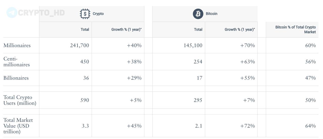Click the Total header under Crypto
Screen dimensions: 323x139
[85, 29]
